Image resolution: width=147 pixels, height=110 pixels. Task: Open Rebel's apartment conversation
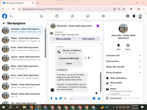click(22, 67)
